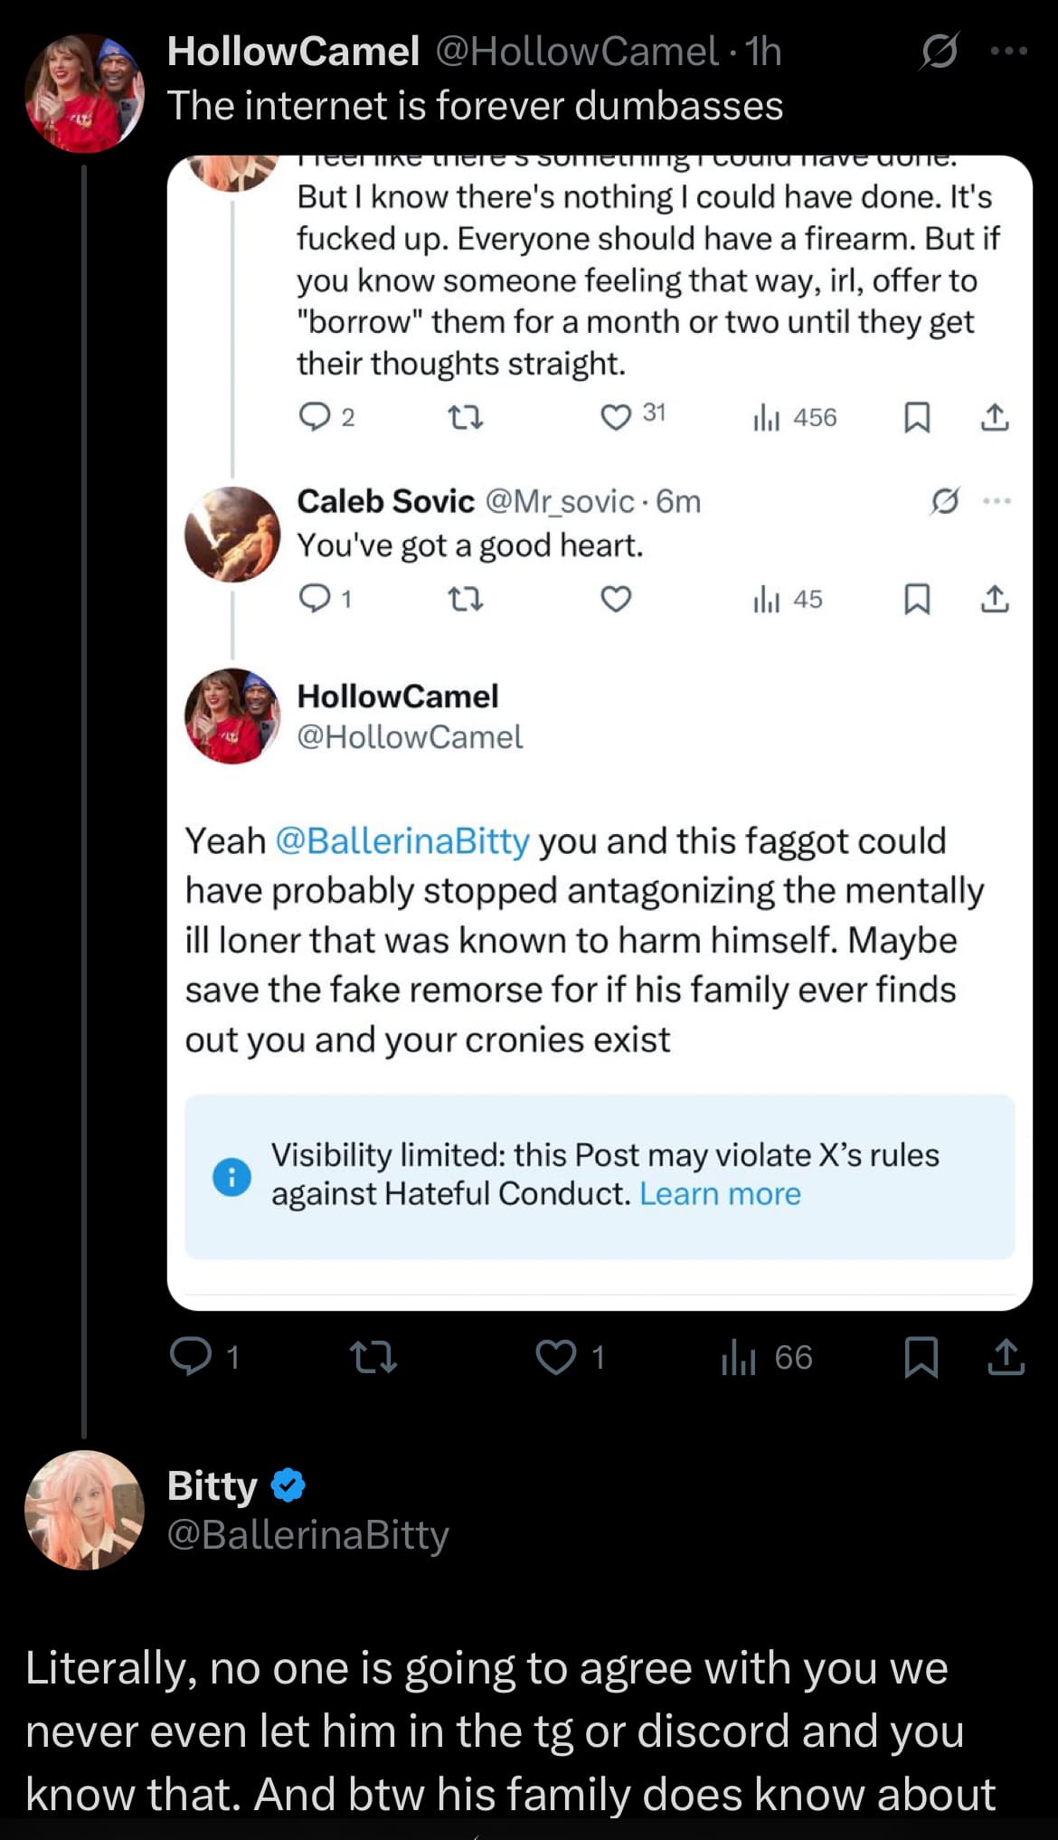
Task: Open HollowCamel's profile picture at the top
Action: 84,93
